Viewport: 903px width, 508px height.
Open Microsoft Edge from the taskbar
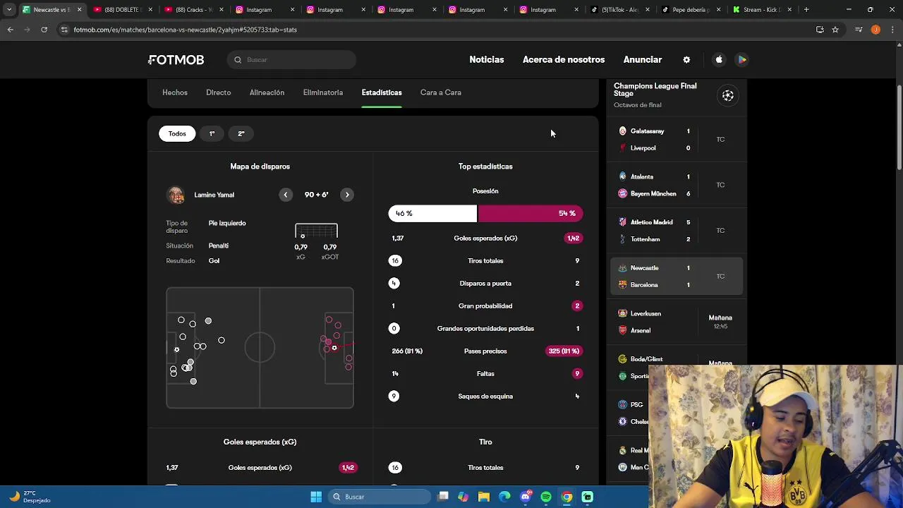(x=504, y=497)
